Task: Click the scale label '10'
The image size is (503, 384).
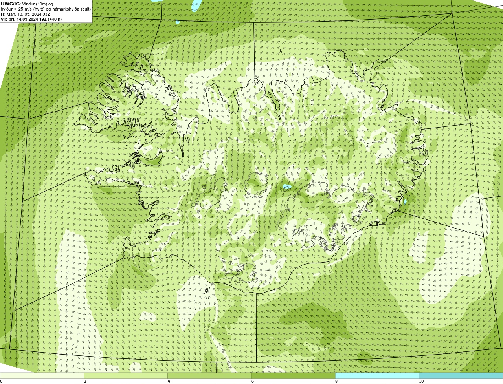Action: [421, 381]
